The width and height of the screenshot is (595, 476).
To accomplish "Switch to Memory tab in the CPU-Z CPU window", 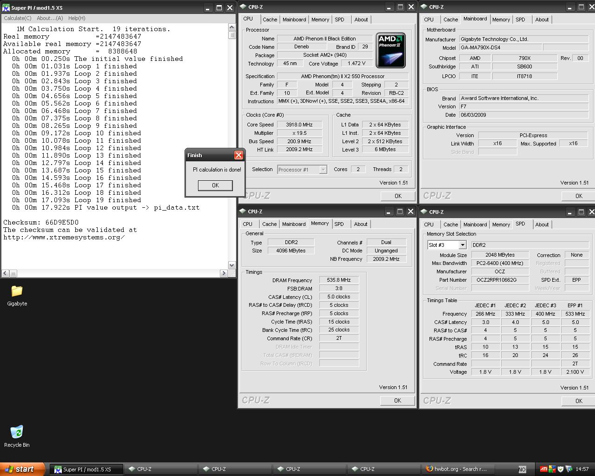I will coord(320,20).
